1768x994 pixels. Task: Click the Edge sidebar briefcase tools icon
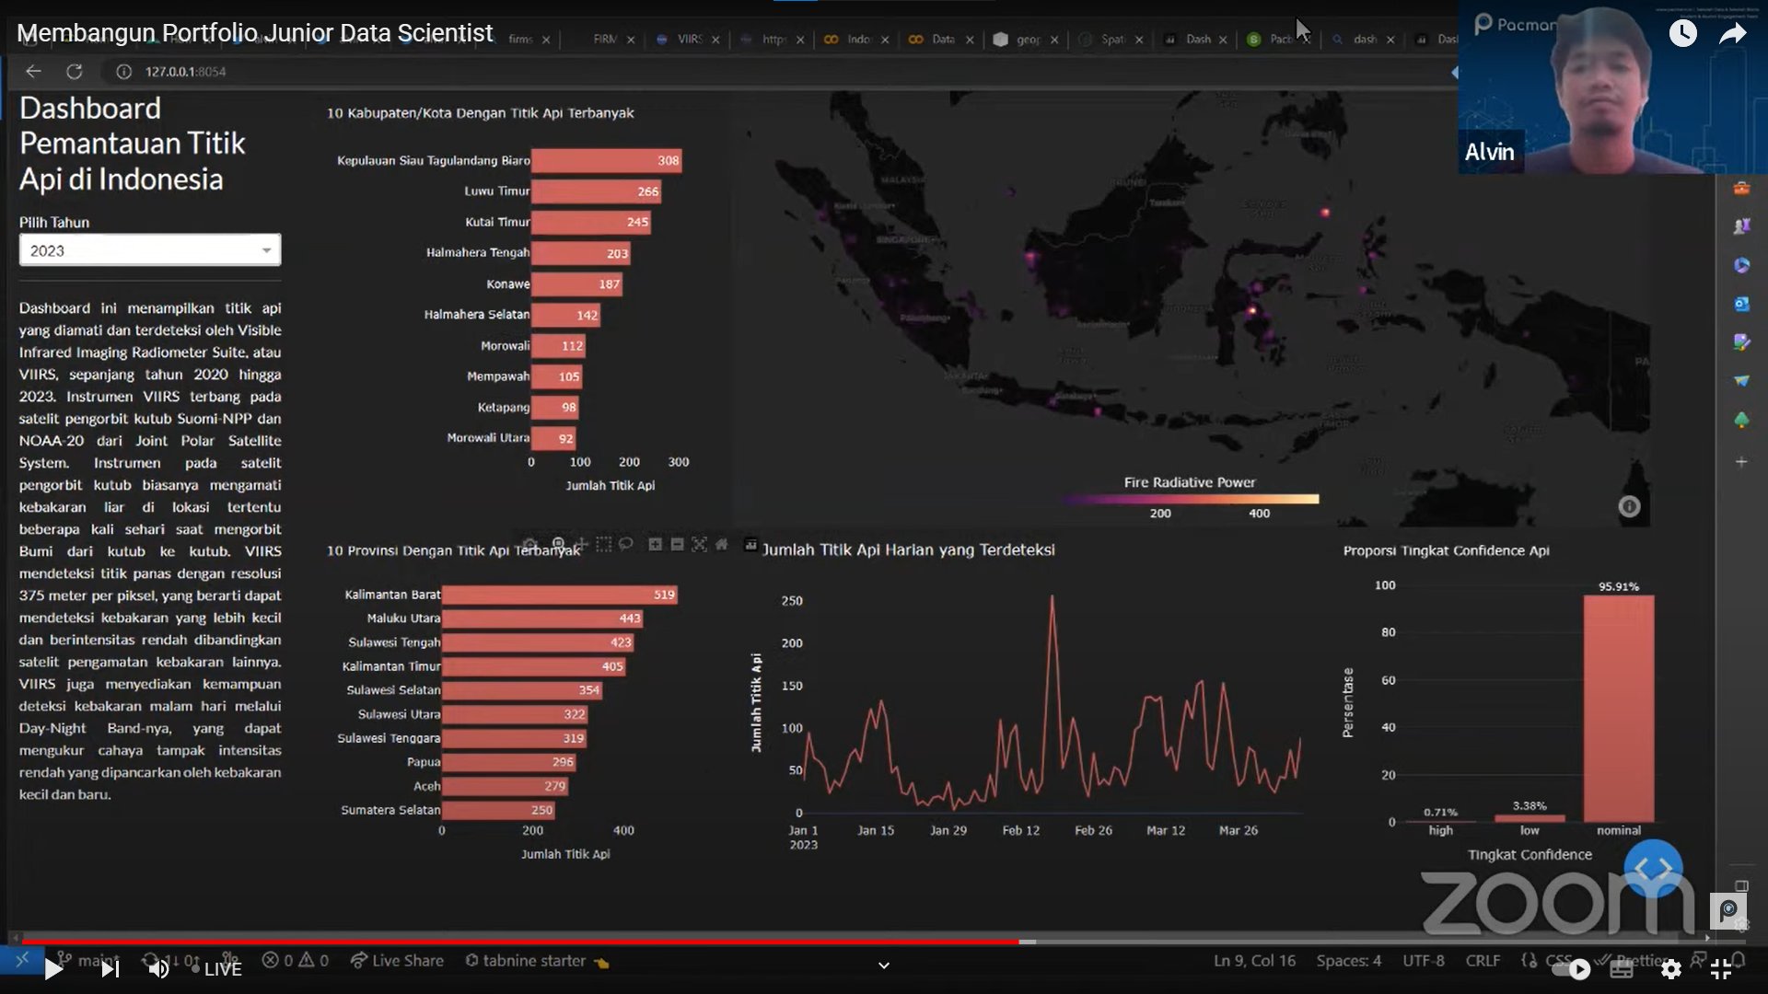(1741, 188)
